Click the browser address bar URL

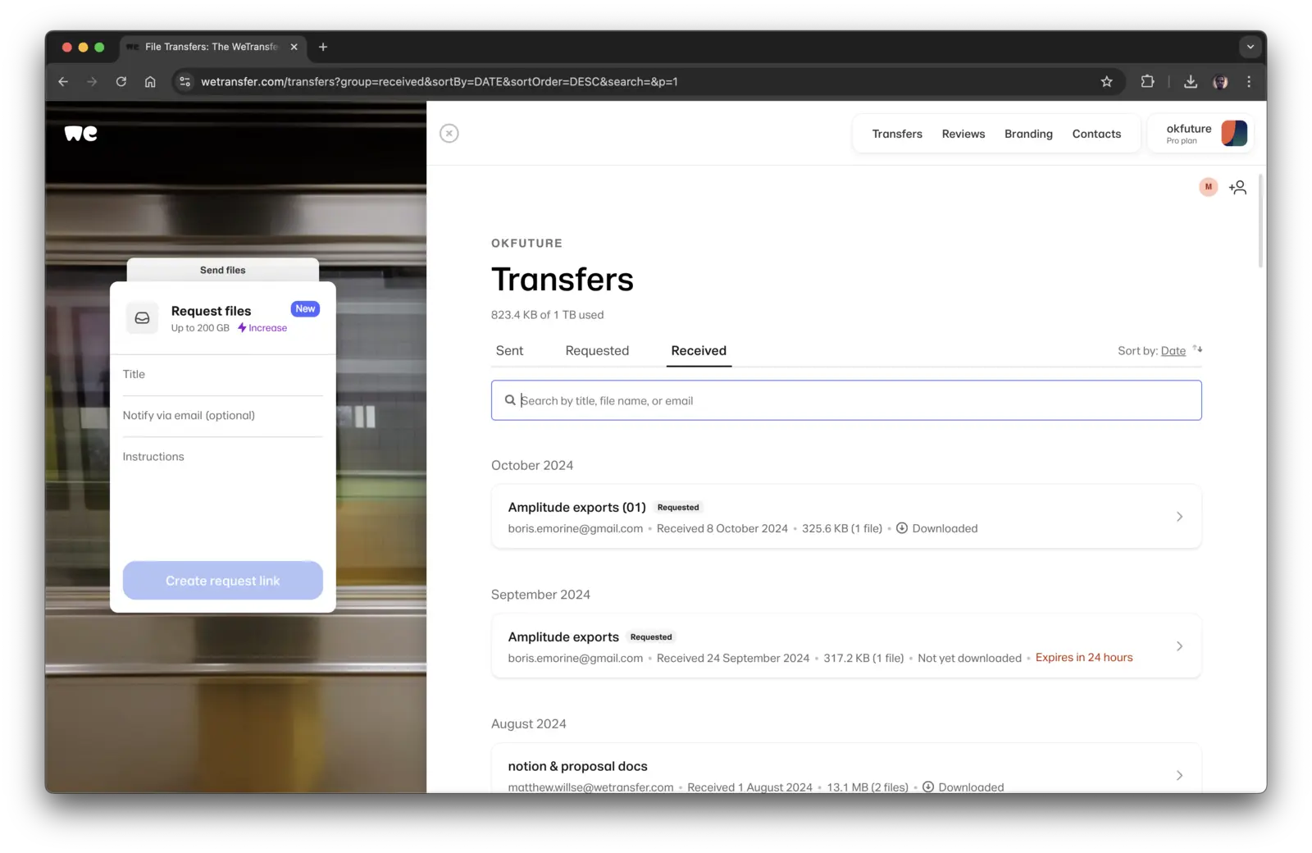pos(440,82)
